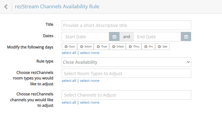Viewport: 222px width, 126px height.
Task: Click select none under the days row
Action: [x=89, y=53]
